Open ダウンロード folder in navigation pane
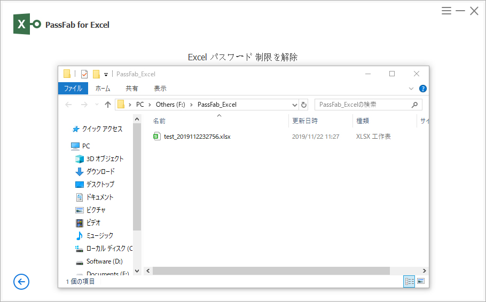The image size is (486, 302). (x=100, y=171)
